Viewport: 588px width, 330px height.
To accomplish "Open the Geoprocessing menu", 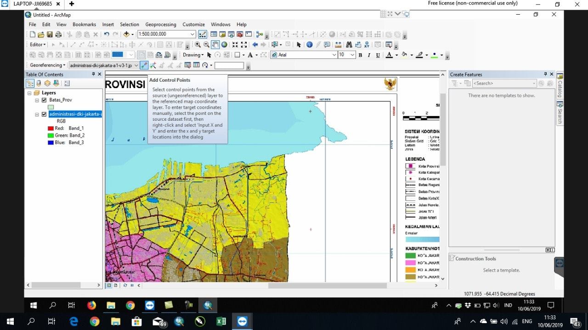I will [x=161, y=24].
